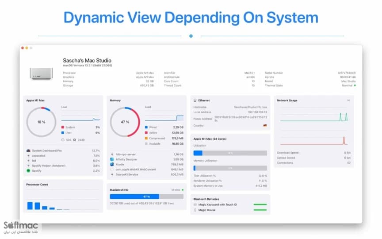Click the country flag icon
This screenshot has height=239, width=382.
pyautogui.click(x=265, y=126)
